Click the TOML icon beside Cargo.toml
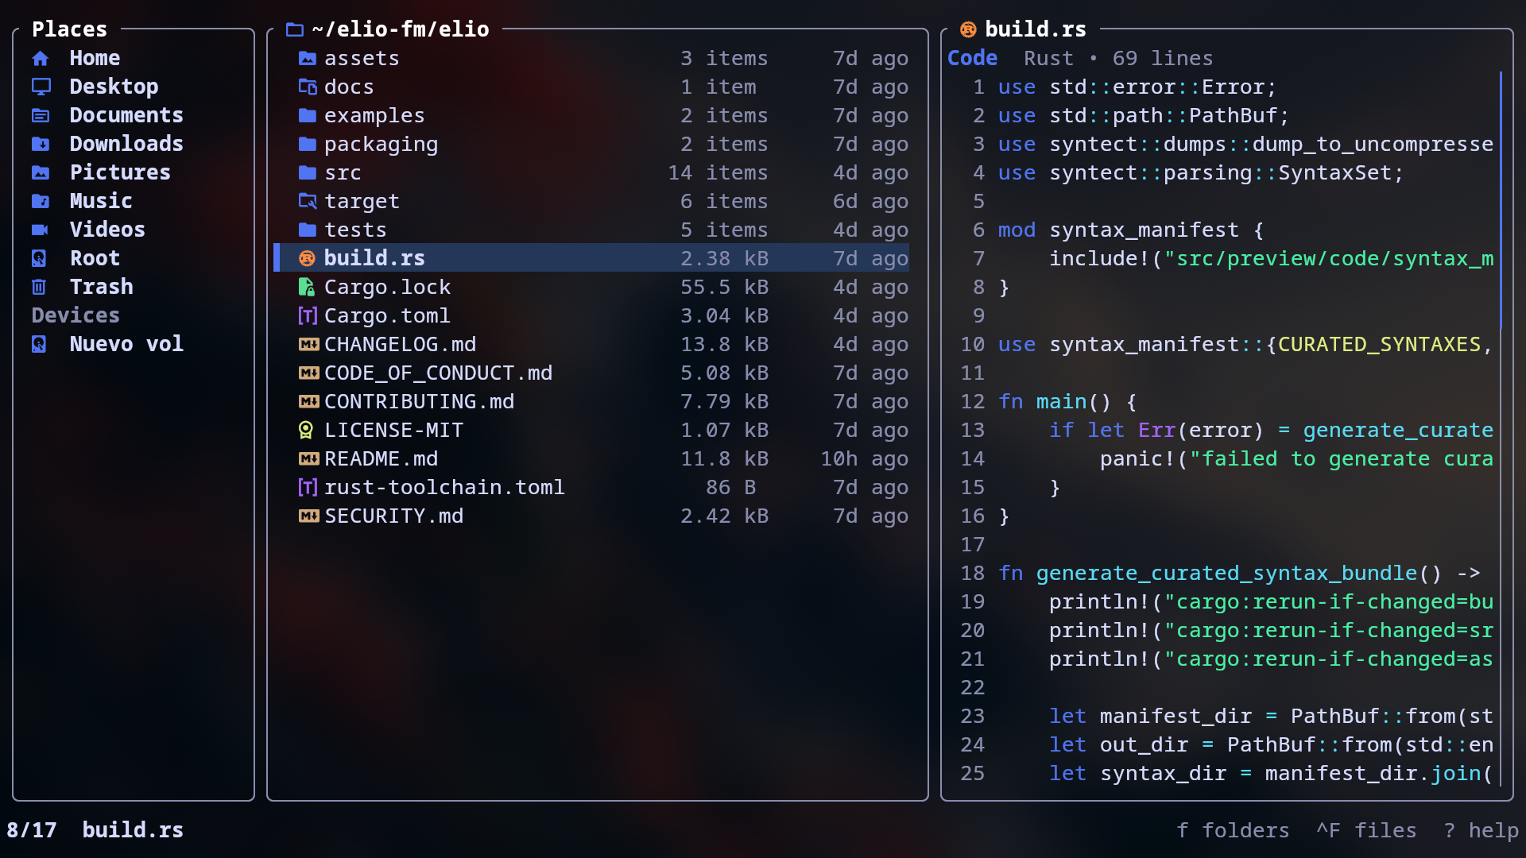Image resolution: width=1526 pixels, height=858 pixels. (308, 316)
